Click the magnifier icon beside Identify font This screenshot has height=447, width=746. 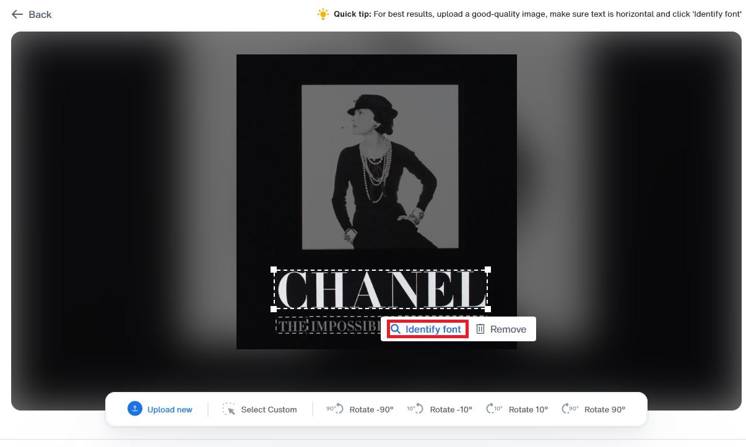(396, 330)
